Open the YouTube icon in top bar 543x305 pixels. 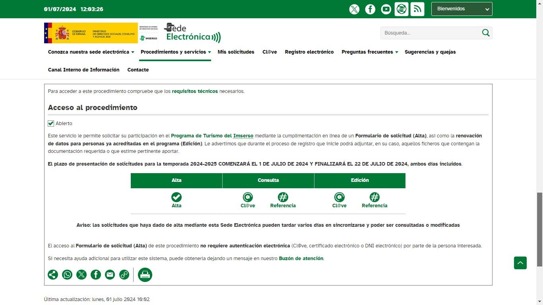pyautogui.click(x=386, y=9)
